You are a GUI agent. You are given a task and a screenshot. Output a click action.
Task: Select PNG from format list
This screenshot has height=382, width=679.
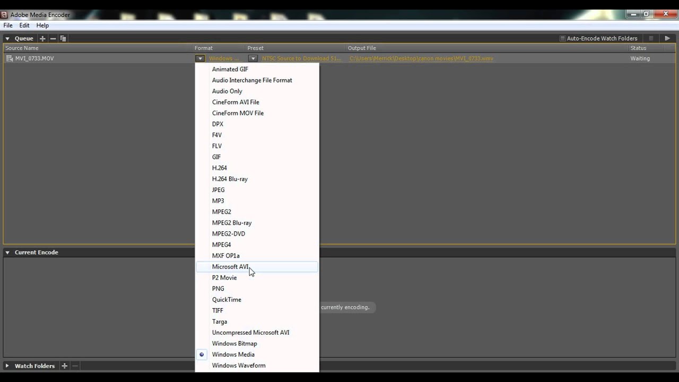tap(257, 289)
